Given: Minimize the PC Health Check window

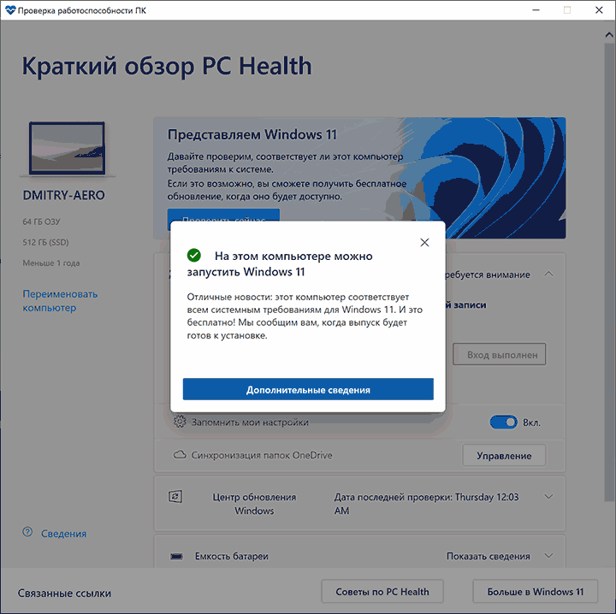Looking at the screenshot, I should click(x=536, y=9).
